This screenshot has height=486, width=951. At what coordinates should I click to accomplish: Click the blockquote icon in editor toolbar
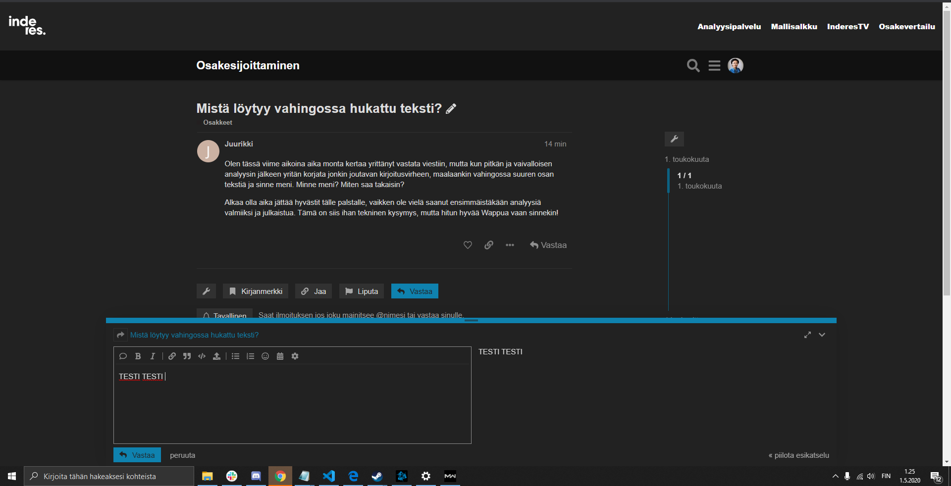(x=187, y=356)
